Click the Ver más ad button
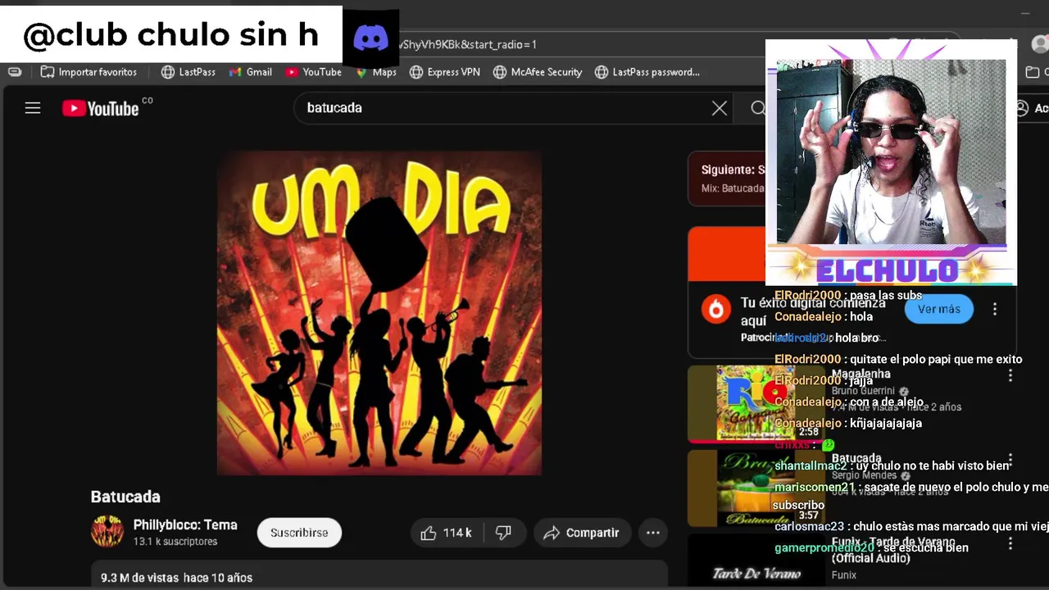Viewport: 1049px width, 590px height. click(x=939, y=309)
